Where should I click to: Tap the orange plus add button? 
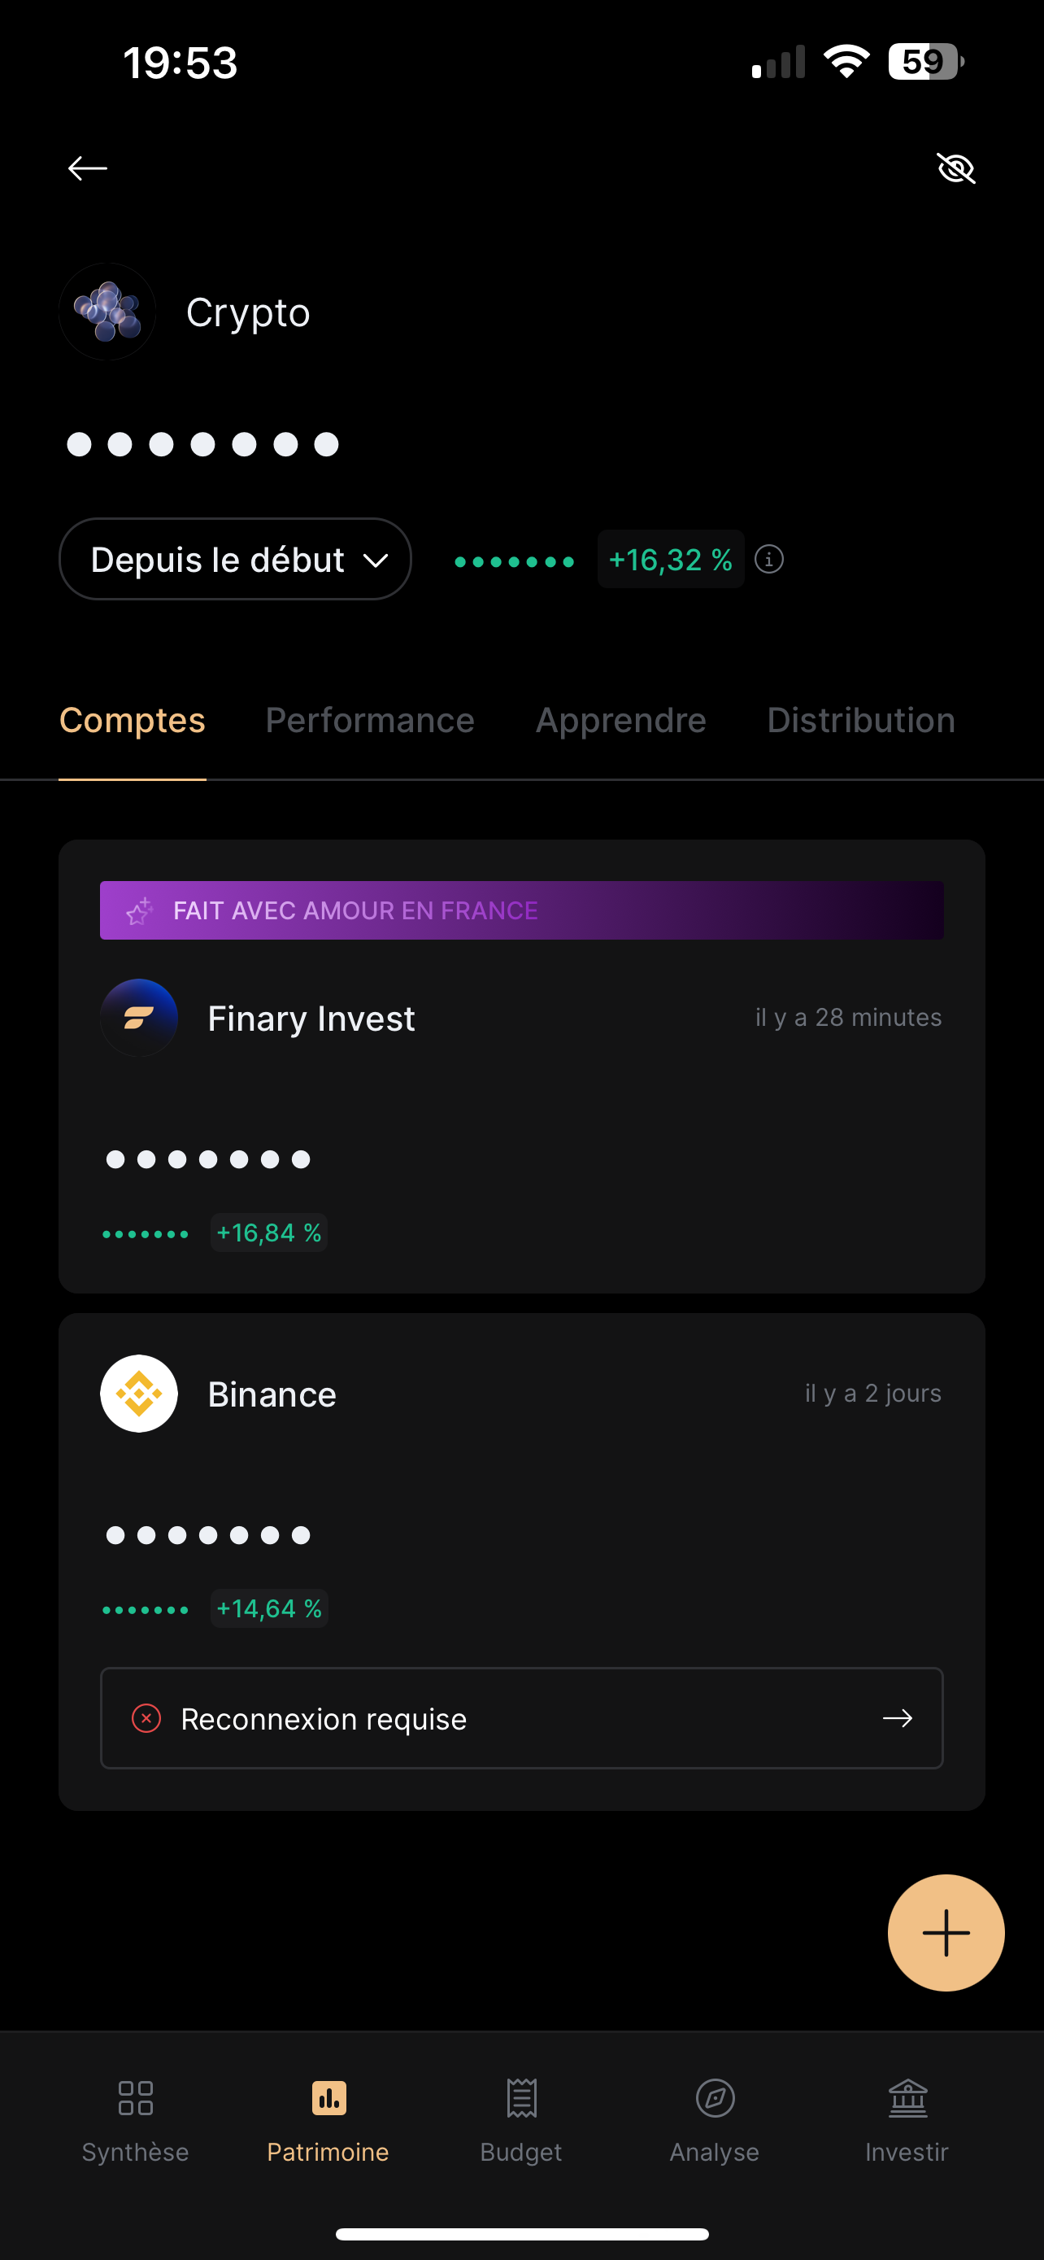pos(946,1933)
